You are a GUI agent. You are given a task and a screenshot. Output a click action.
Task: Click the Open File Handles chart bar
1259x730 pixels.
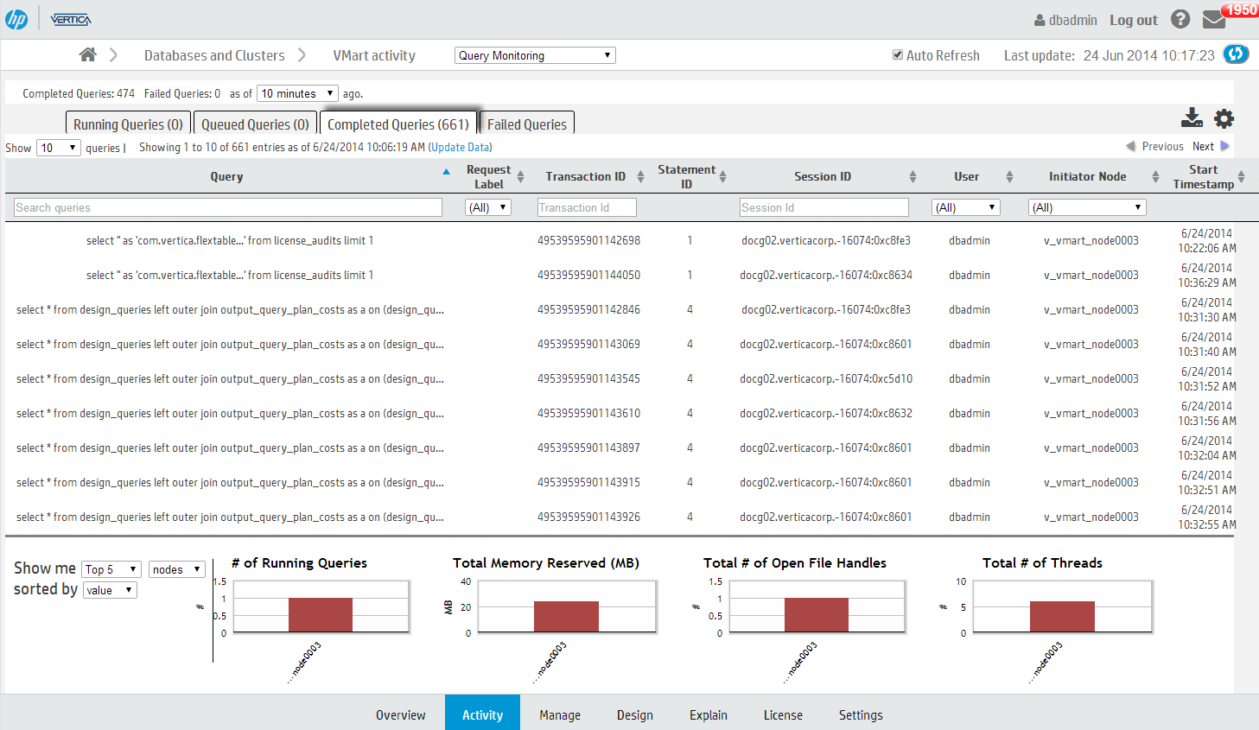point(817,615)
